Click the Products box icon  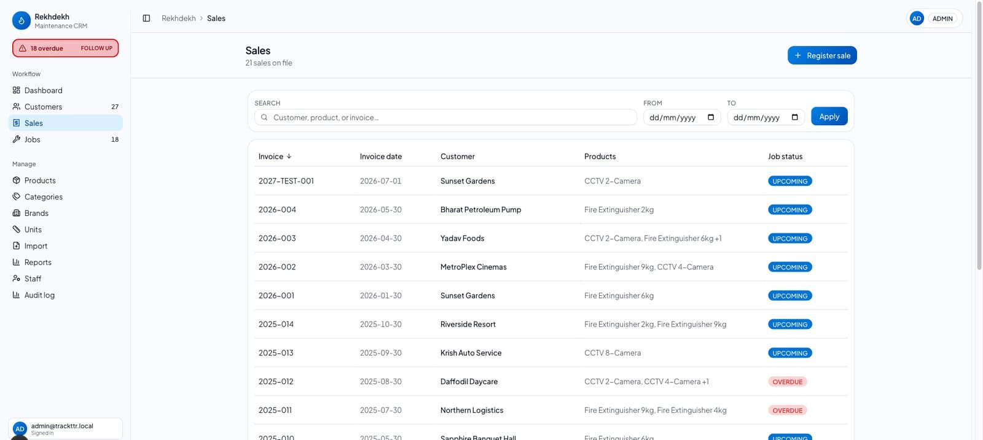tap(17, 180)
